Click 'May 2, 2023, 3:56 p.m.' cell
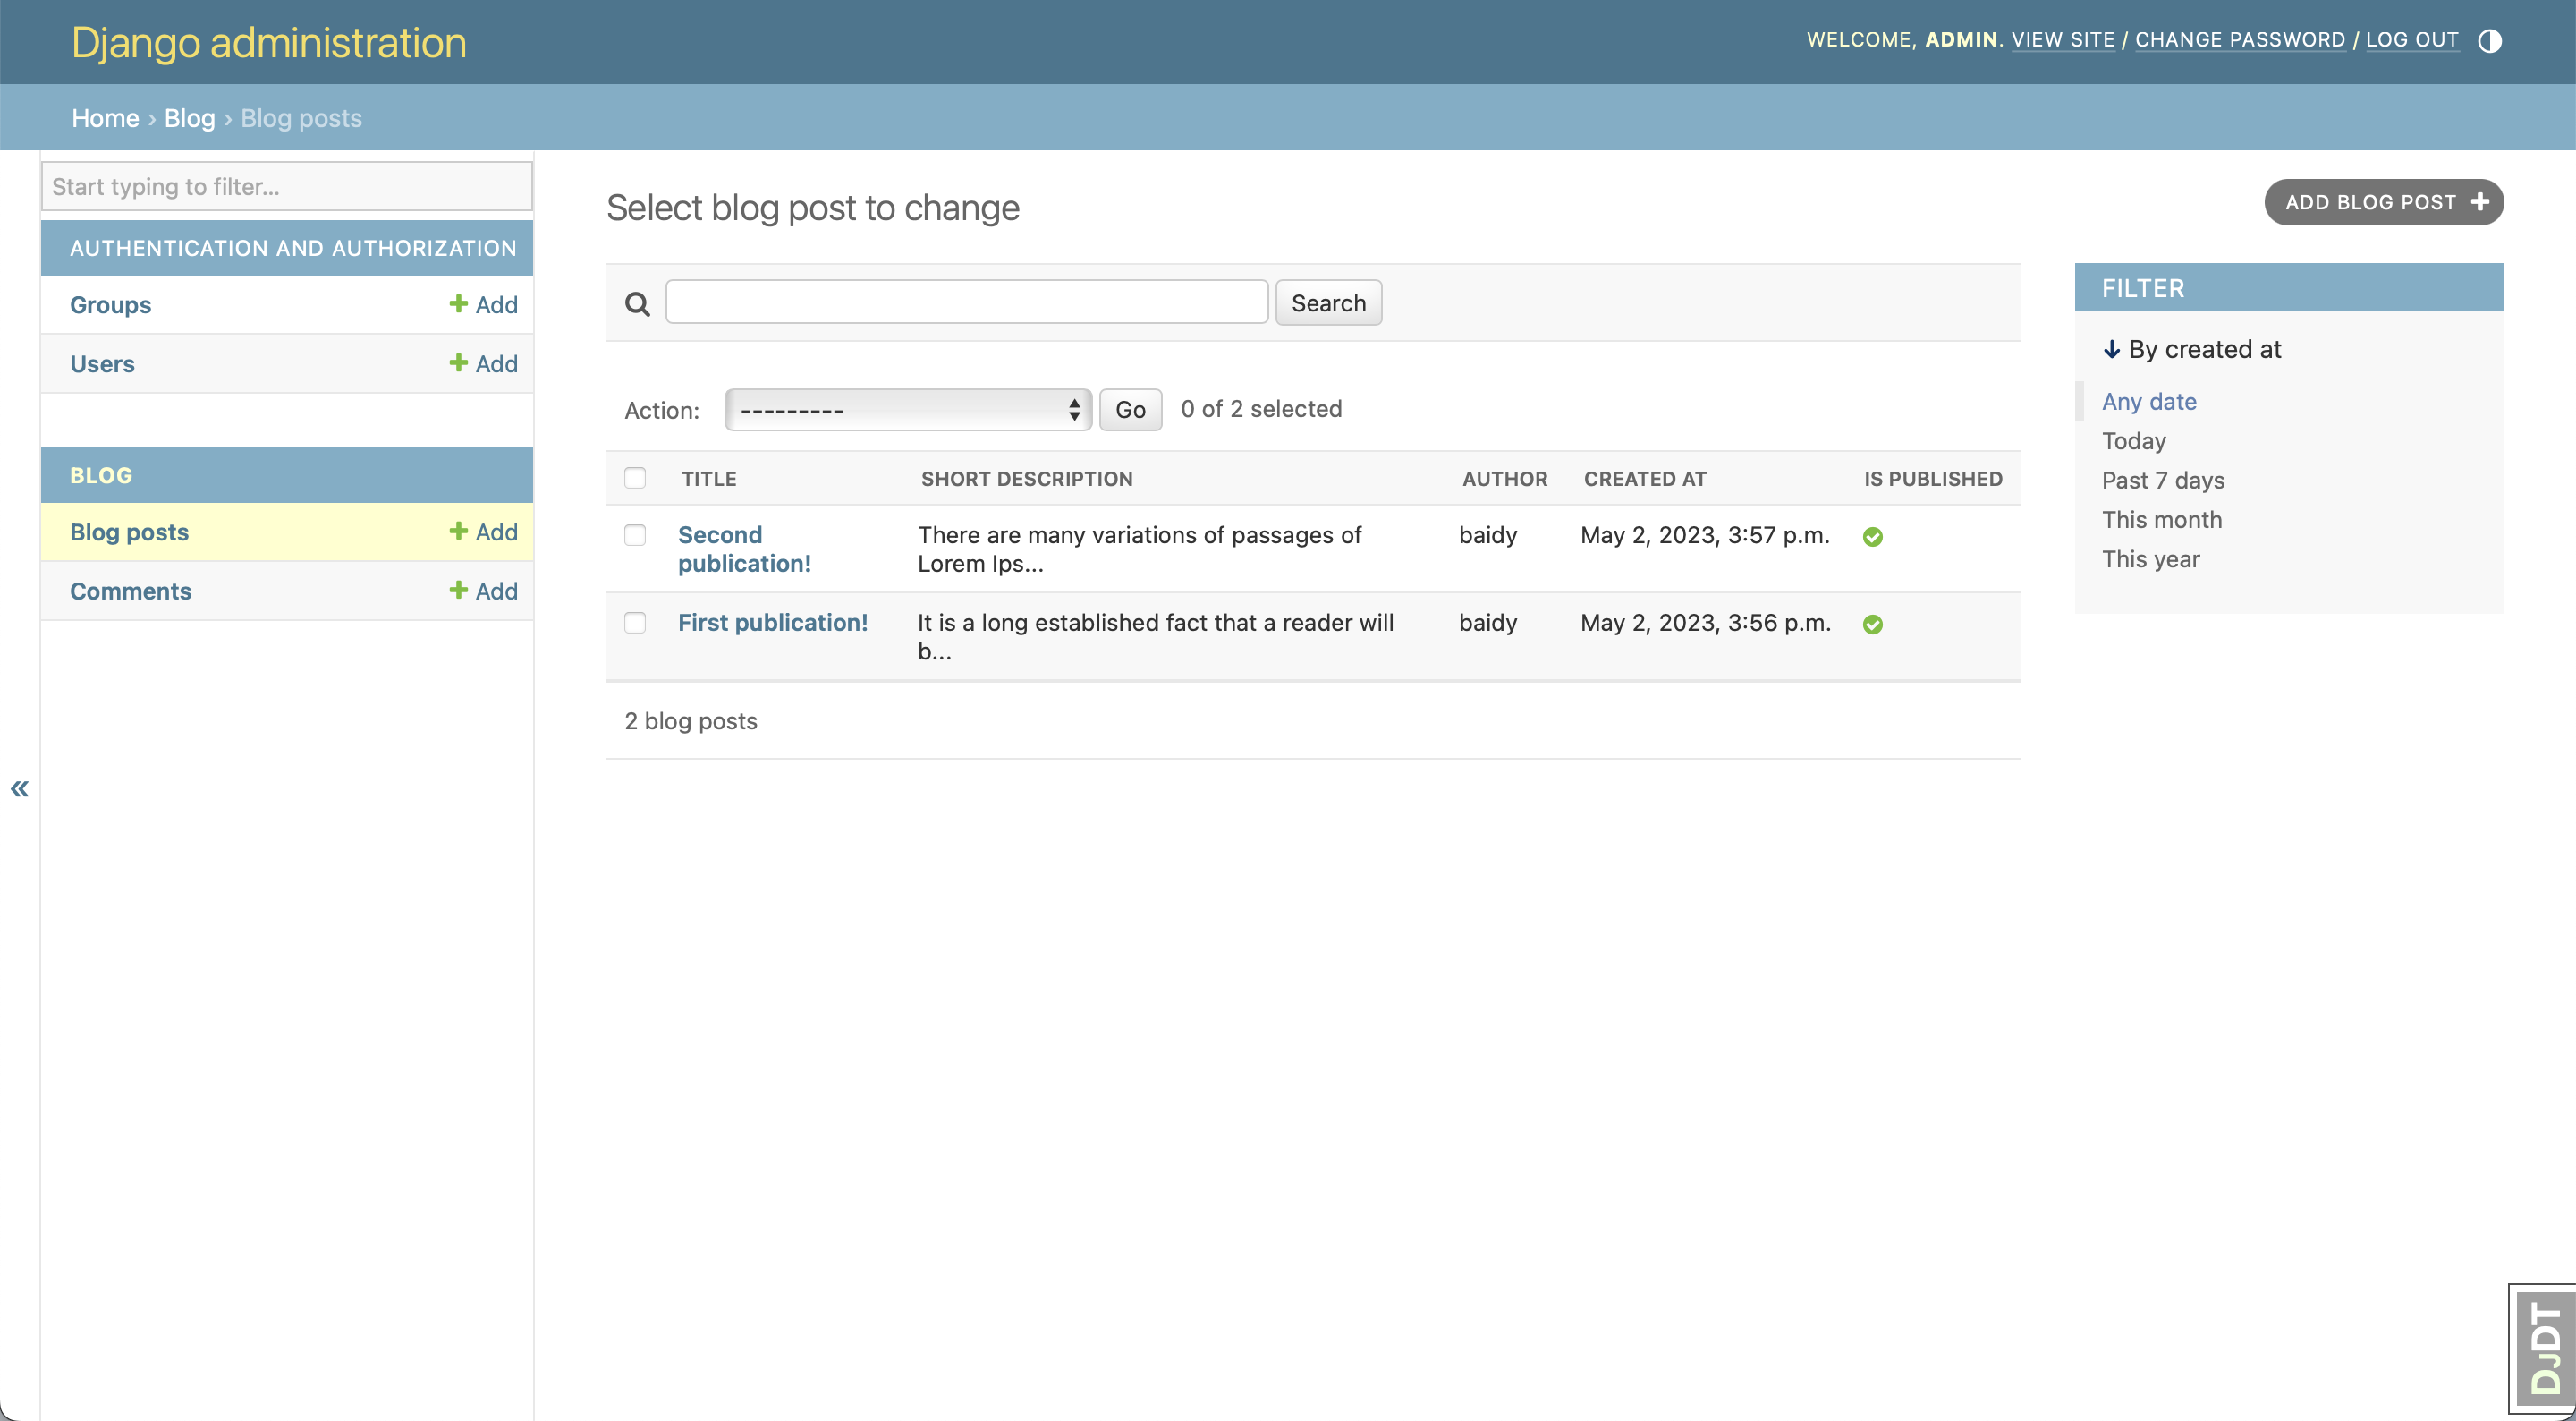The image size is (2576, 1421). pyautogui.click(x=1705, y=623)
